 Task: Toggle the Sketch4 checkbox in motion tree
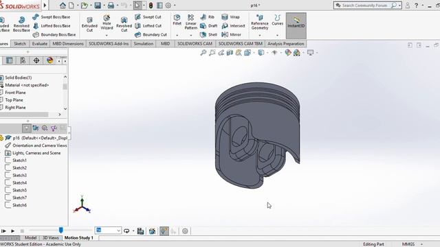pos(8,183)
